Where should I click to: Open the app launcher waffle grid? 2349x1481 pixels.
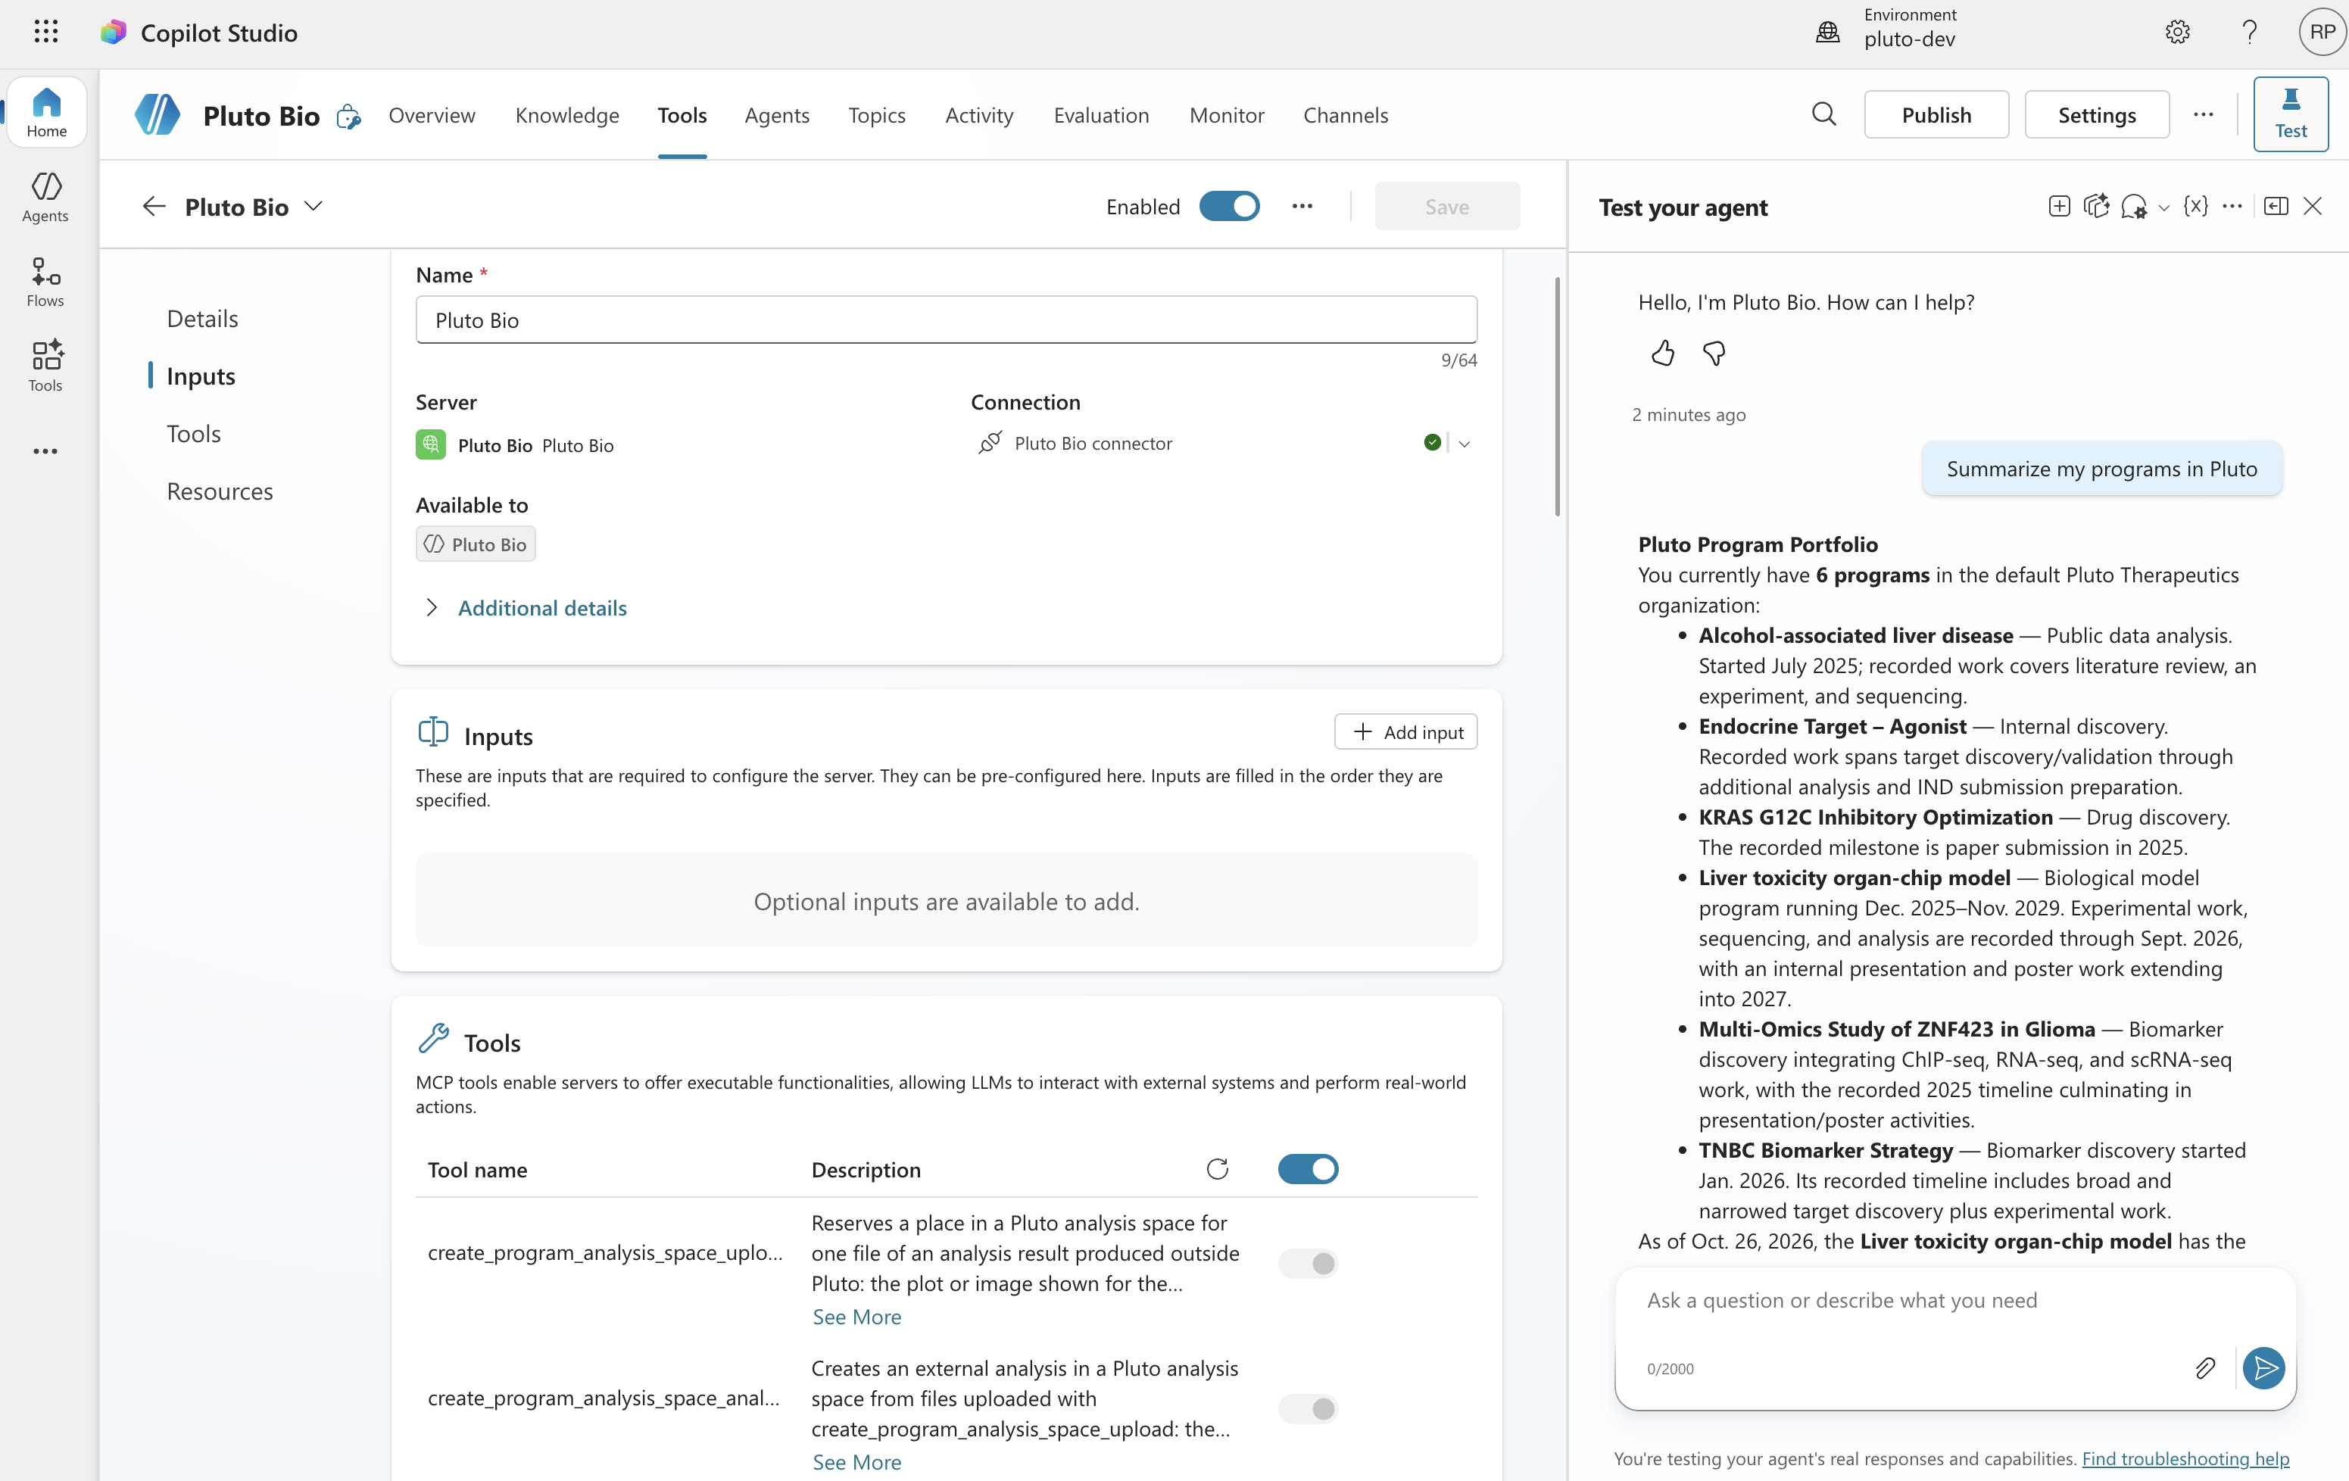(46, 33)
